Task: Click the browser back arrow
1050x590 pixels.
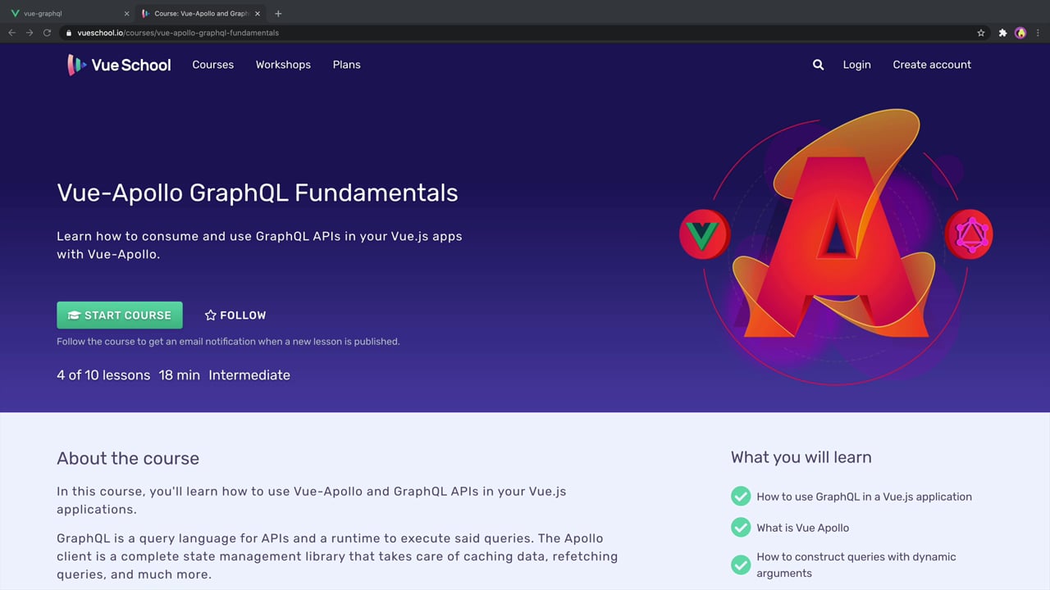Action: (x=11, y=33)
